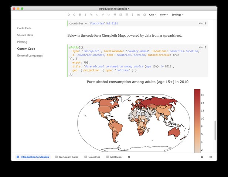Click the 'robinson' projection value

(123, 70)
